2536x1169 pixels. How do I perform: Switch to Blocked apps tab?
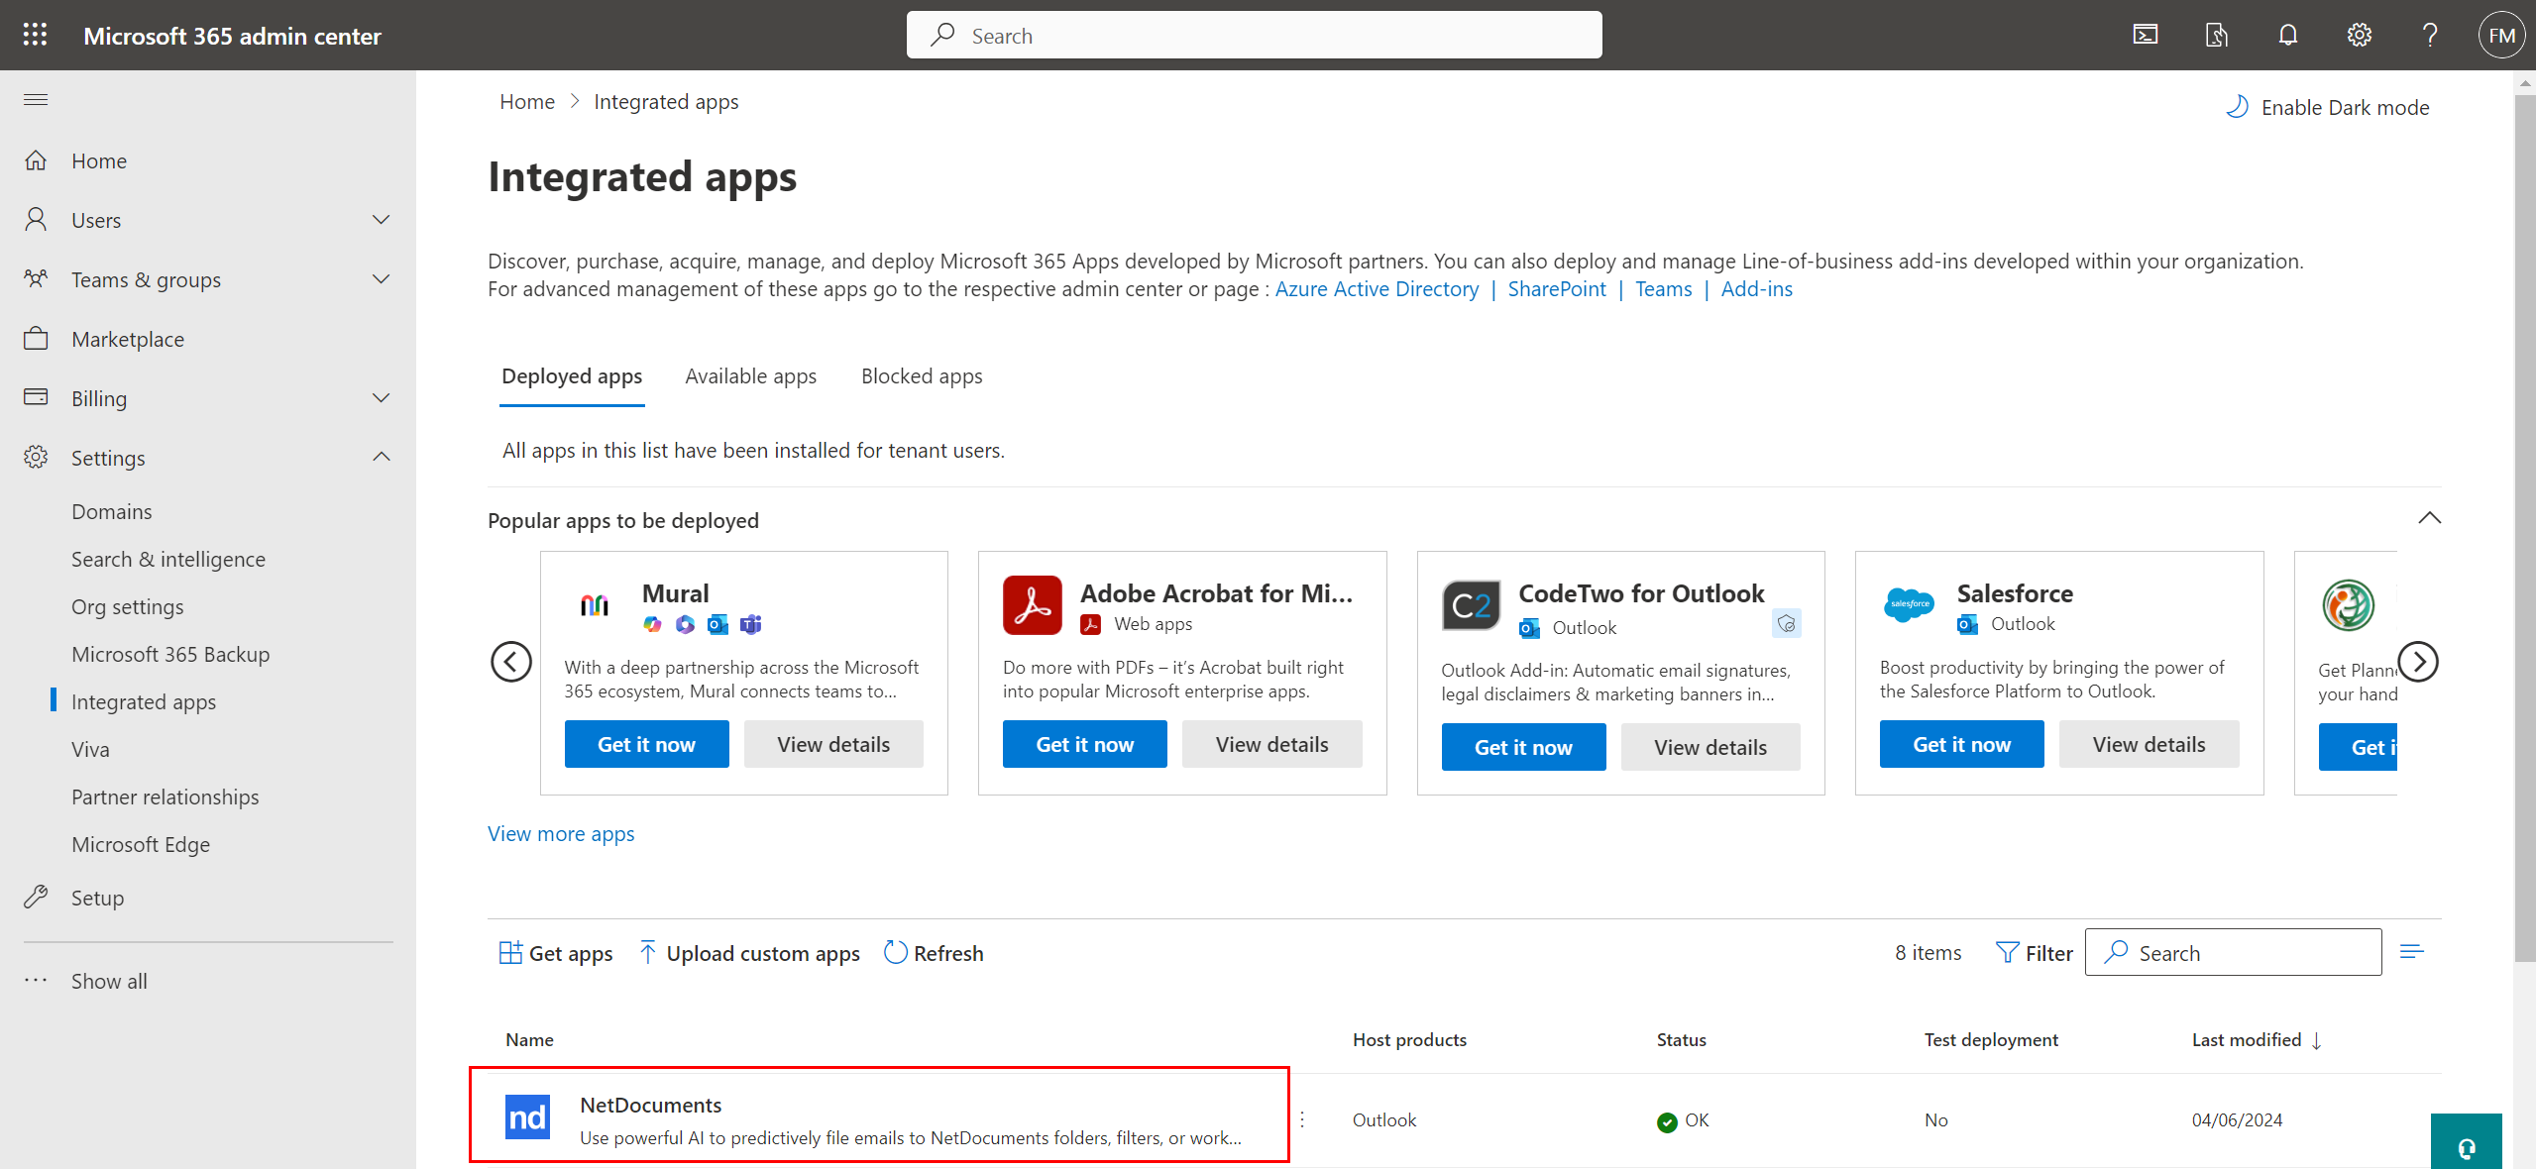click(922, 376)
